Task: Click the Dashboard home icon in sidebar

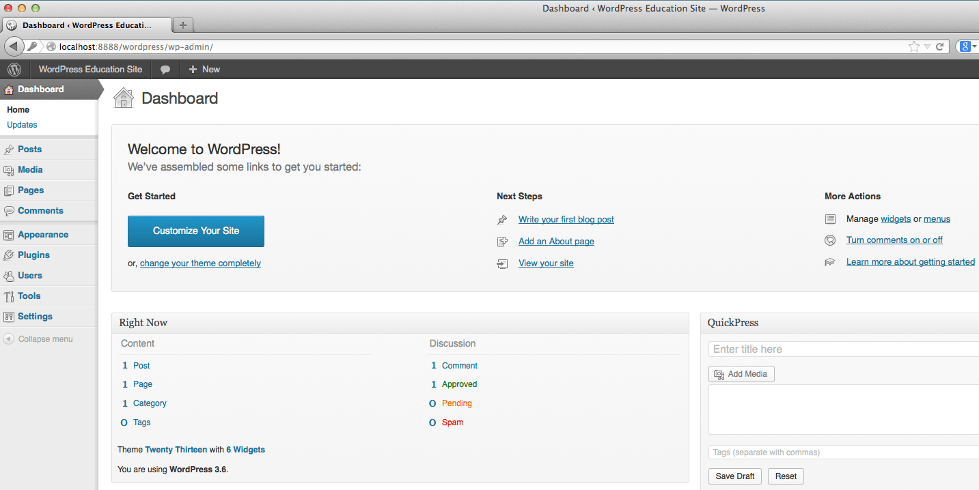Action: click(9, 89)
